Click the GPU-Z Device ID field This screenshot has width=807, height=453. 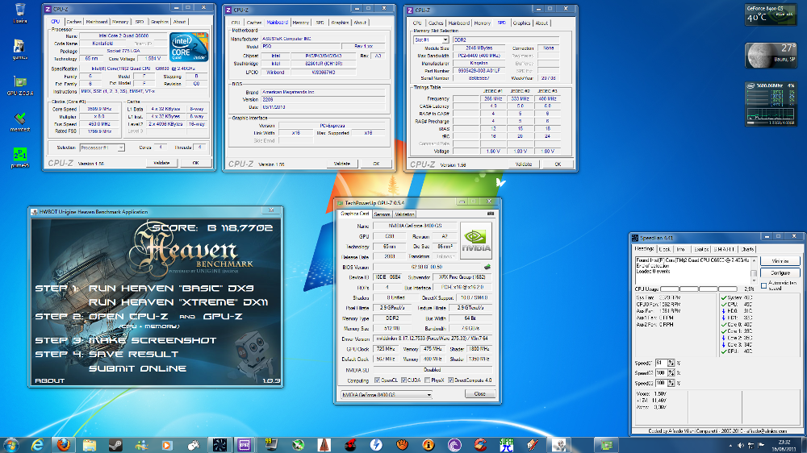click(387, 277)
